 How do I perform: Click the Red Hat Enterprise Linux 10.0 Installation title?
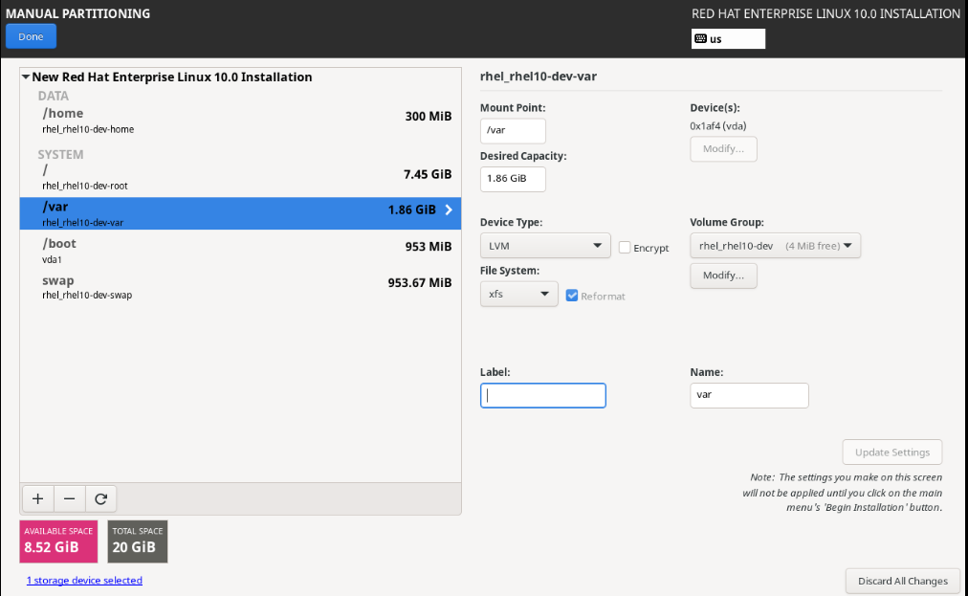pos(826,13)
